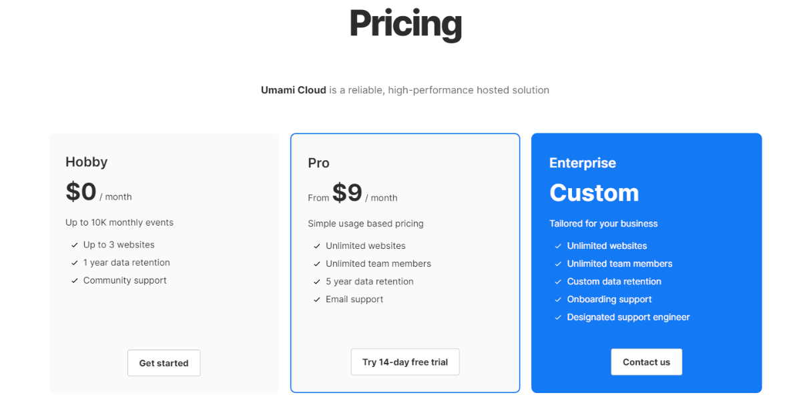This screenshot has height=405, width=801.
Task: Click Pro plan's Unlimited team members item
Action: pyautogui.click(x=378, y=264)
